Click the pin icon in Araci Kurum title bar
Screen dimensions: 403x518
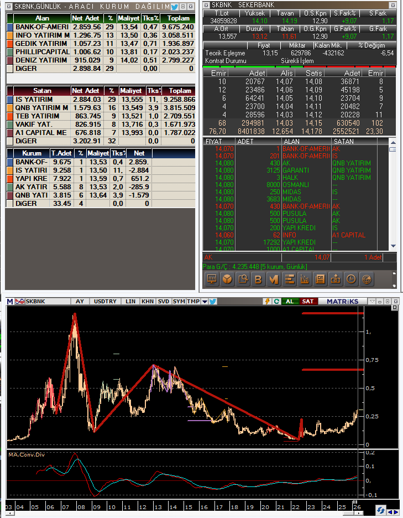coord(182,6)
